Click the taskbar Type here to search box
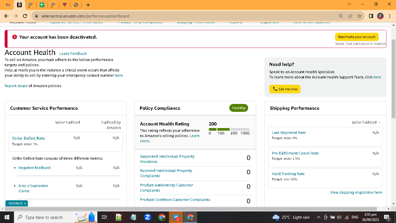This screenshot has height=223, width=396. tap(56, 217)
